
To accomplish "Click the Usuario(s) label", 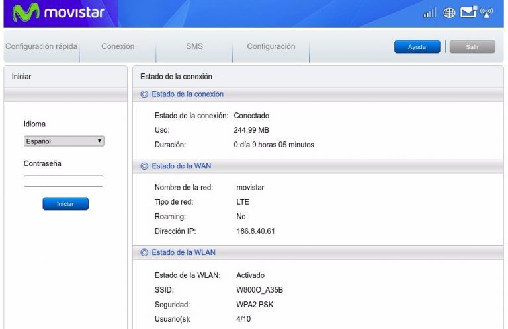I will [173, 319].
